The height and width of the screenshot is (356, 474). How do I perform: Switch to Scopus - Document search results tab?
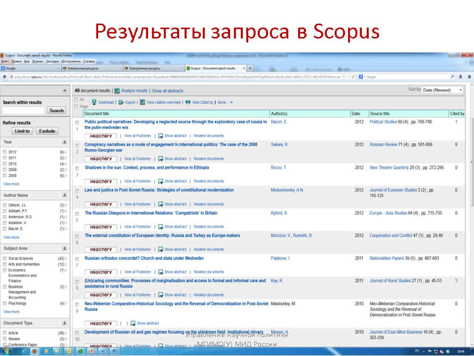pos(216,69)
